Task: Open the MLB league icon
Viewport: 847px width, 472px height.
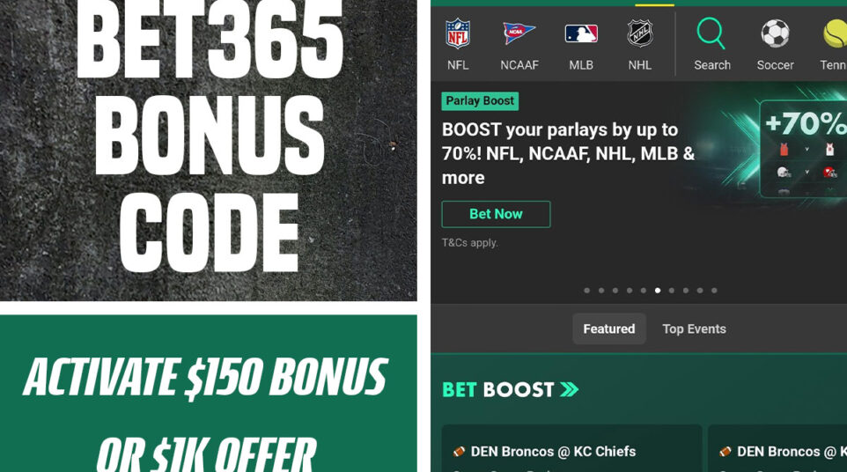Action: click(x=581, y=33)
